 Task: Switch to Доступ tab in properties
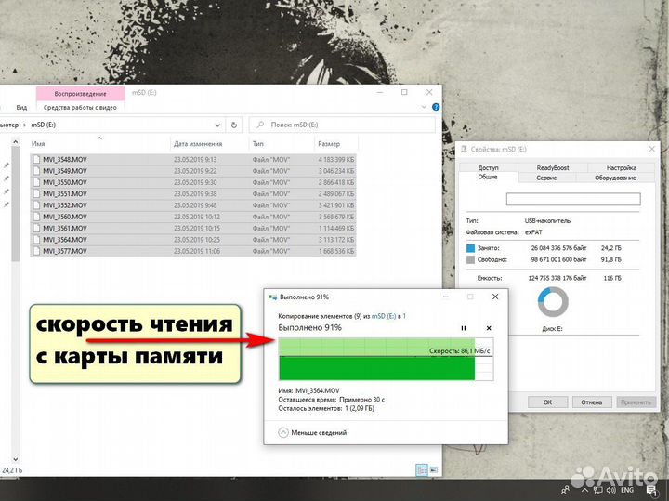[x=488, y=167]
